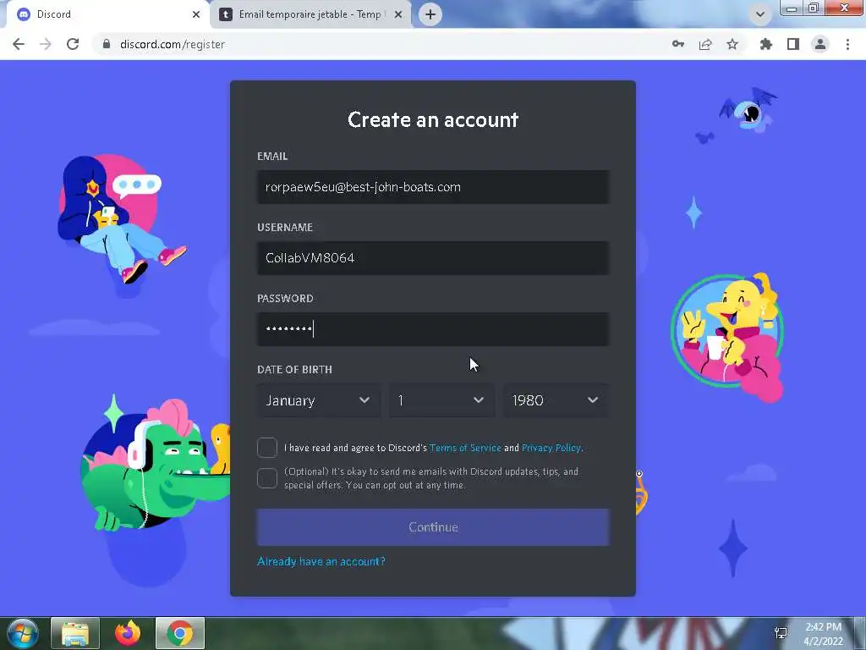
Task: Click the Chrome taskbar icon
Action: point(180,633)
